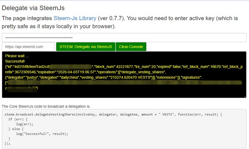Click STEEM: Delegate via SteemJS button

(x=86, y=47)
